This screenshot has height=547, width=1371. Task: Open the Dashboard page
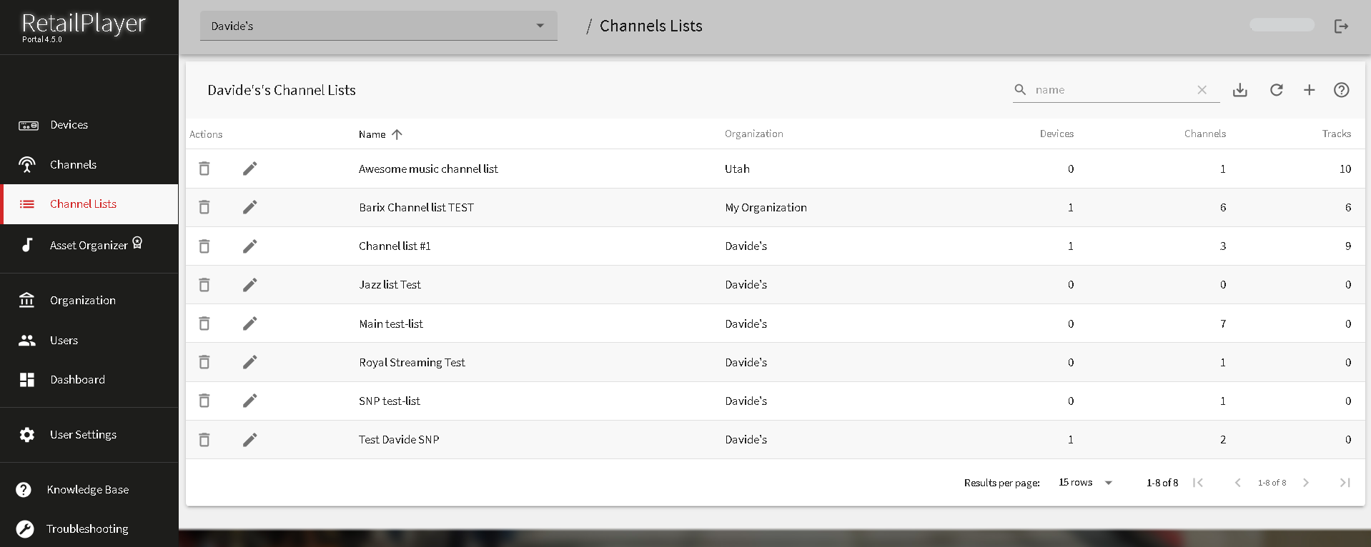click(x=77, y=380)
